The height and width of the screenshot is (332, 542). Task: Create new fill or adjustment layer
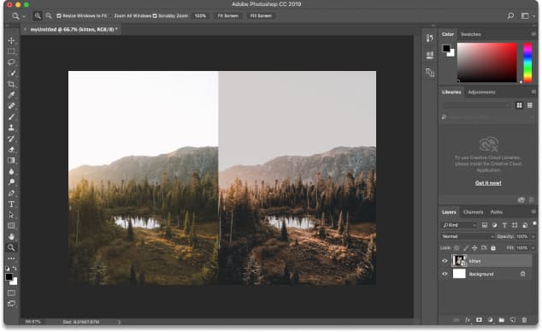(490, 320)
